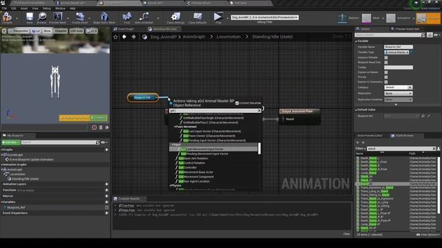Click the Create Asset toolbar icon

(80, 18)
